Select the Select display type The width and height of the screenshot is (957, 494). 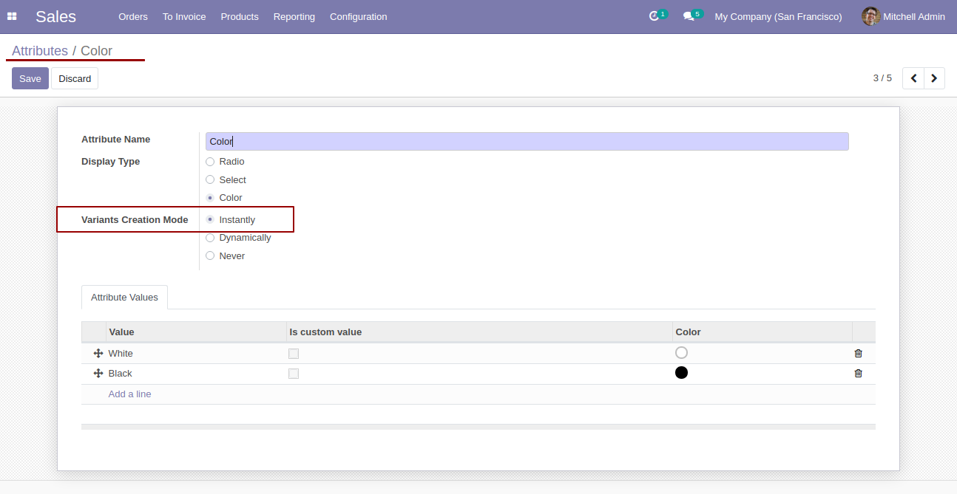pos(210,179)
